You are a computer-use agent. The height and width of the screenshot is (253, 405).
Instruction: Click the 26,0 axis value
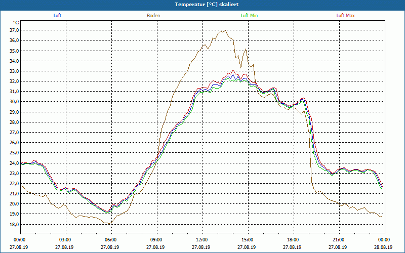(14, 143)
